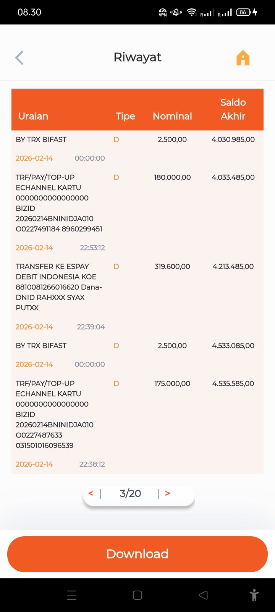Open the 180.000,00 TRF/PAY/TOP-UP transaction

point(137,212)
